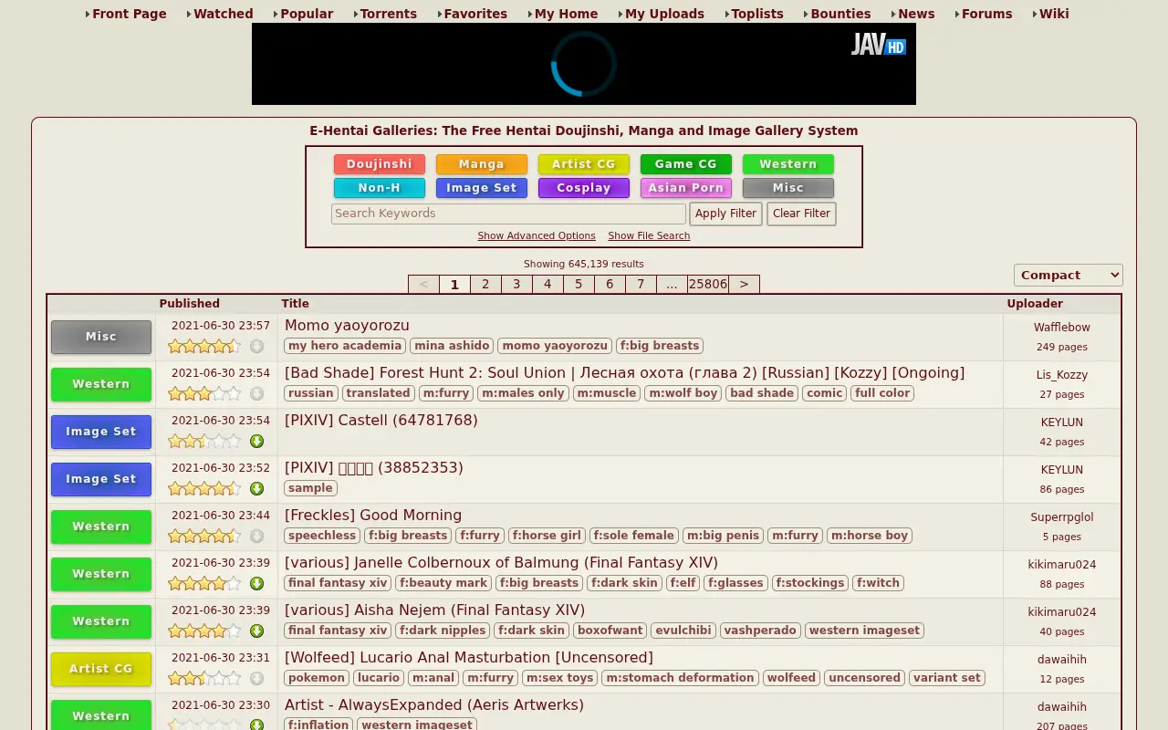Toggle the Misc filter in the search box

(x=788, y=188)
